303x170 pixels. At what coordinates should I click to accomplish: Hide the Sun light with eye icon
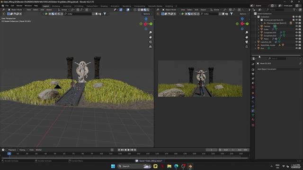coord(296,48)
